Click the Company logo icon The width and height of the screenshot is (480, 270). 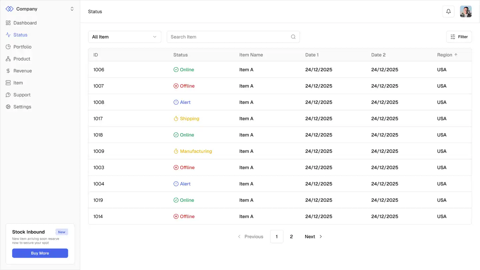10,9
